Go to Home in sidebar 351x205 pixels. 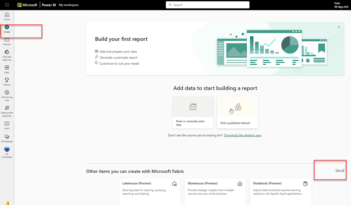7,16
